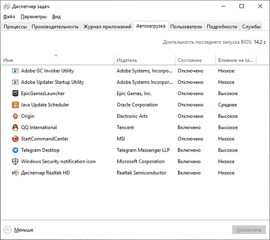Viewport: 270px width, 240px height.
Task: Click the Отключить button
Action: point(249,230)
